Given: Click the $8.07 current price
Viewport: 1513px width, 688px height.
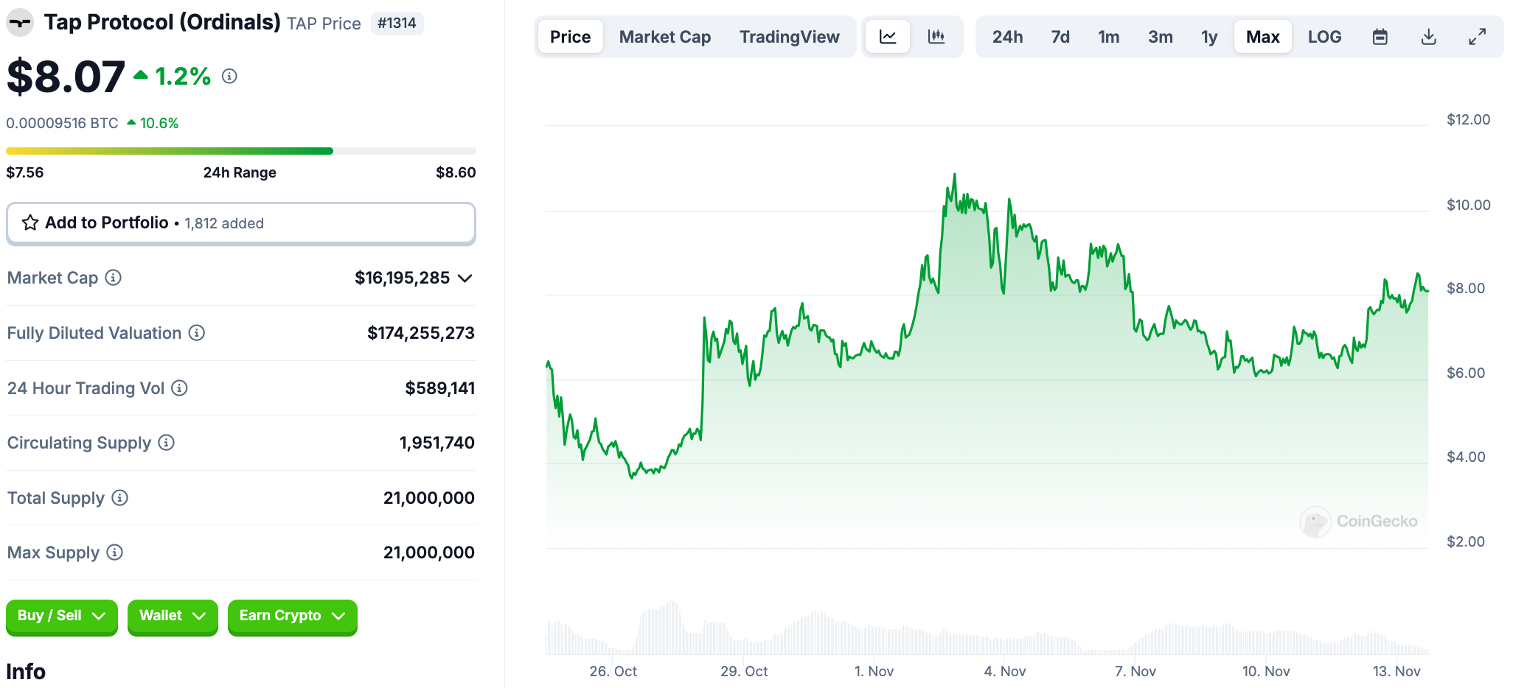Looking at the screenshot, I should point(66,77).
